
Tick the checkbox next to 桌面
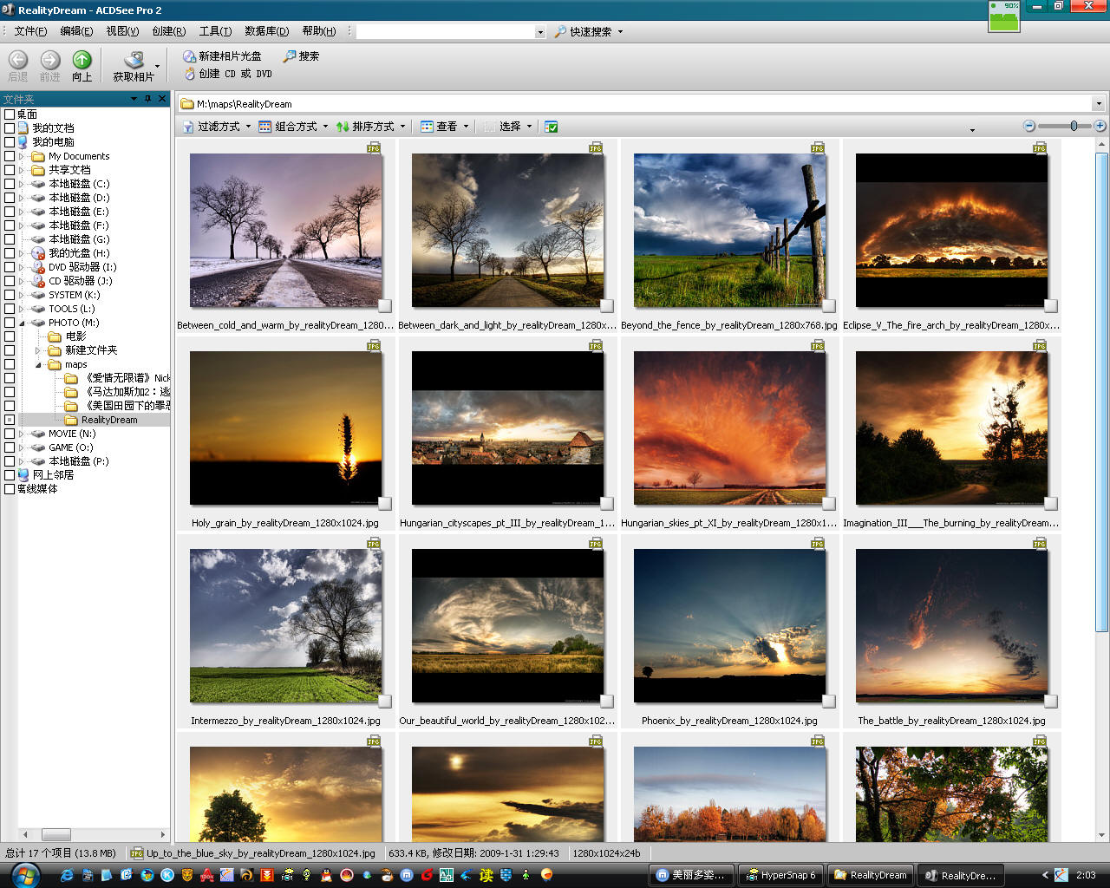10,114
